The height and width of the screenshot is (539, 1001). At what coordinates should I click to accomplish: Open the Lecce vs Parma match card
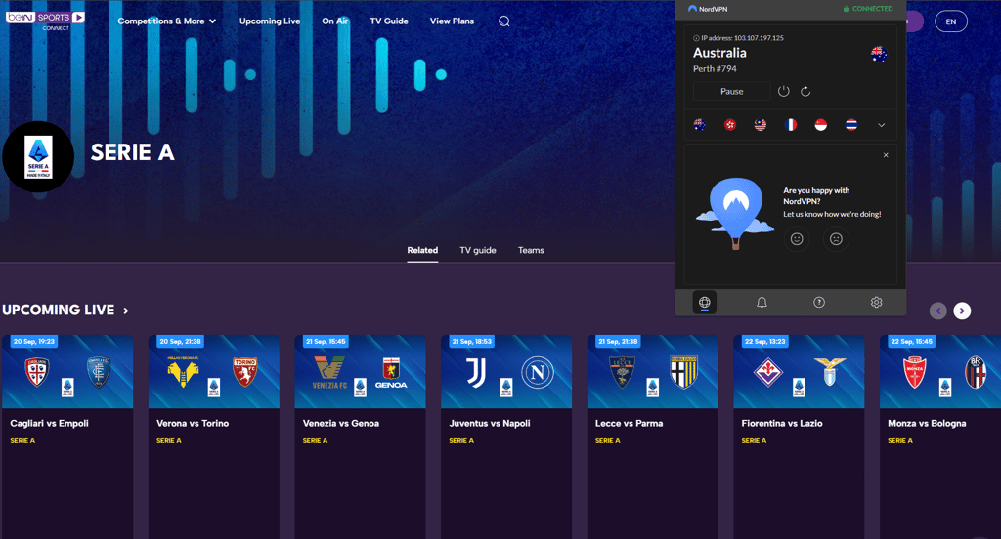pos(652,435)
